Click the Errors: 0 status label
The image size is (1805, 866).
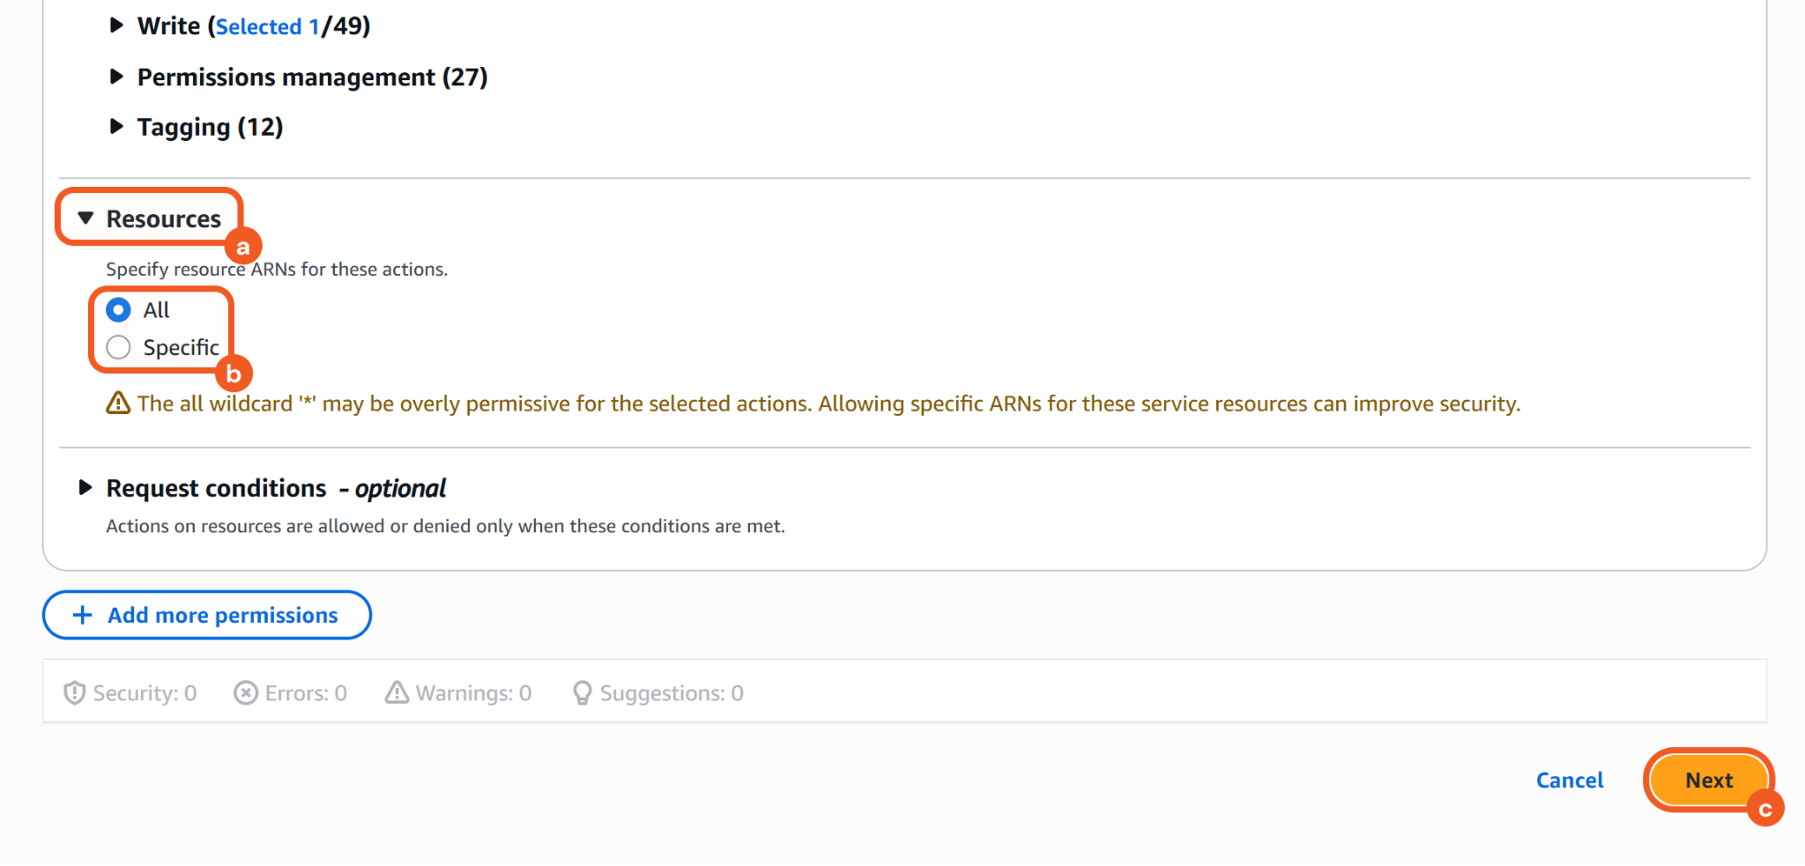[306, 693]
